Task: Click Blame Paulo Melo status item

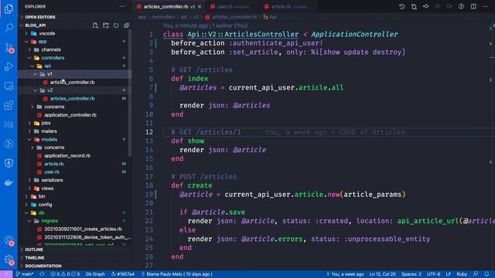Action: coord(177,274)
